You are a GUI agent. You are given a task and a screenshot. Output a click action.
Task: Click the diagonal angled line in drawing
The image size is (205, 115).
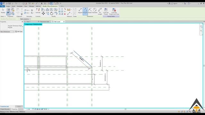tap(83, 58)
